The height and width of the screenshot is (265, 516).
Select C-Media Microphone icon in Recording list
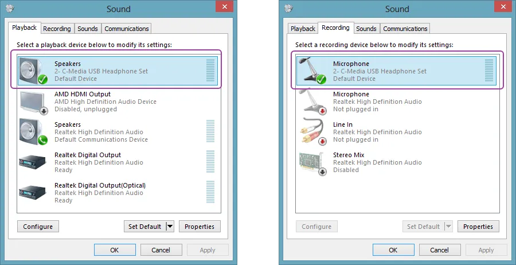click(x=312, y=71)
